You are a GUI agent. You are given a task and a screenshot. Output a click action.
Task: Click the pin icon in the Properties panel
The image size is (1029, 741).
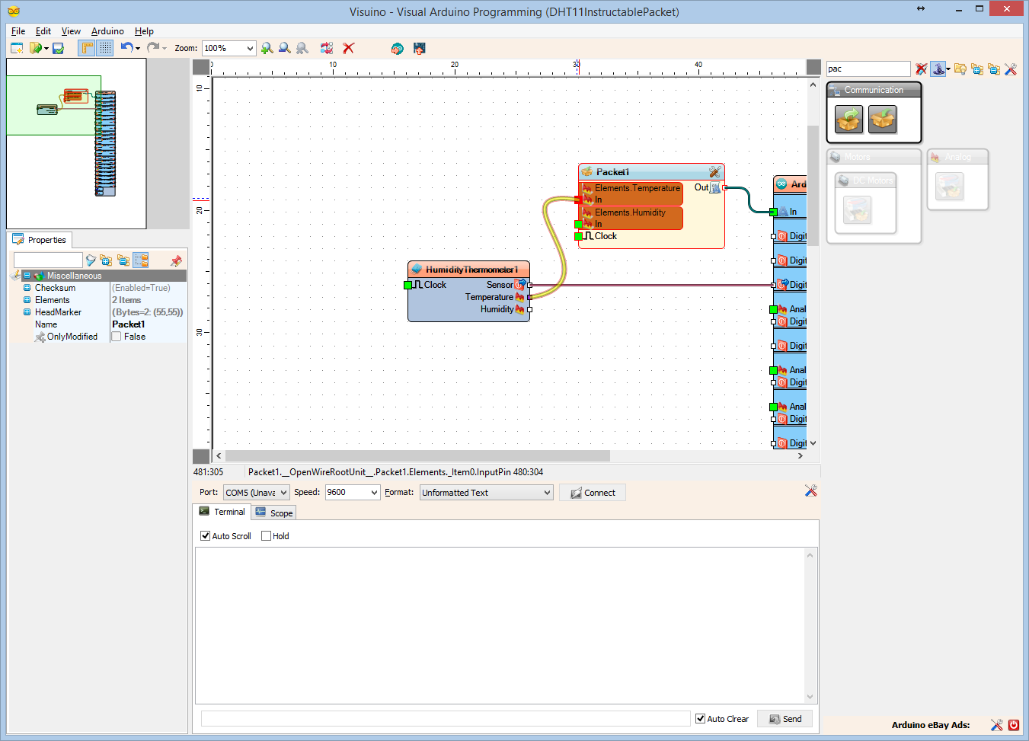point(176,260)
